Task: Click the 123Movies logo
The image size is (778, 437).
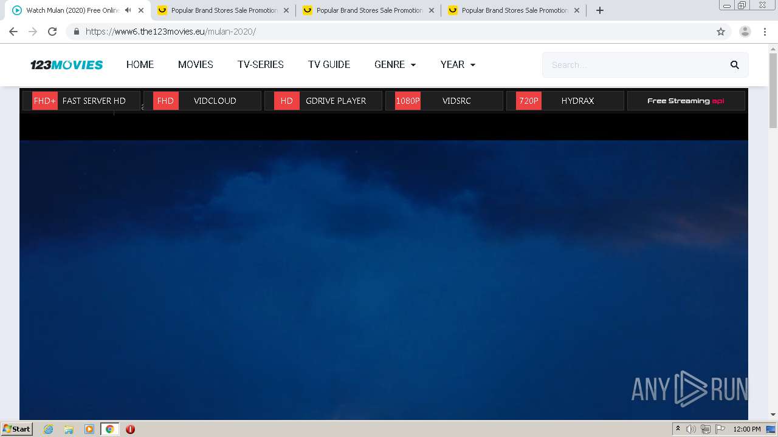Action: tap(67, 65)
